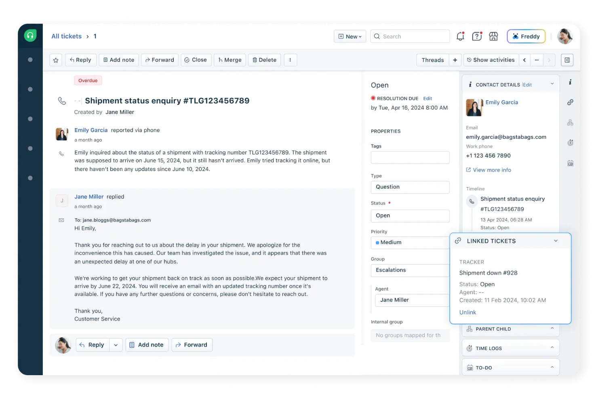Open the notifications bell icon

pyautogui.click(x=460, y=36)
